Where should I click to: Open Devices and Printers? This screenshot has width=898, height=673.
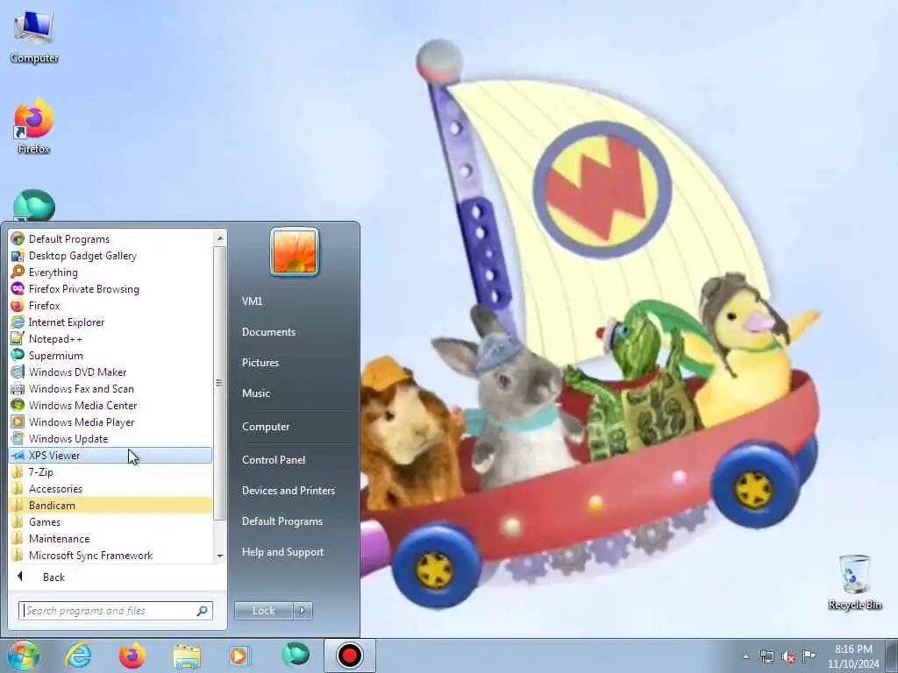(288, 491)
